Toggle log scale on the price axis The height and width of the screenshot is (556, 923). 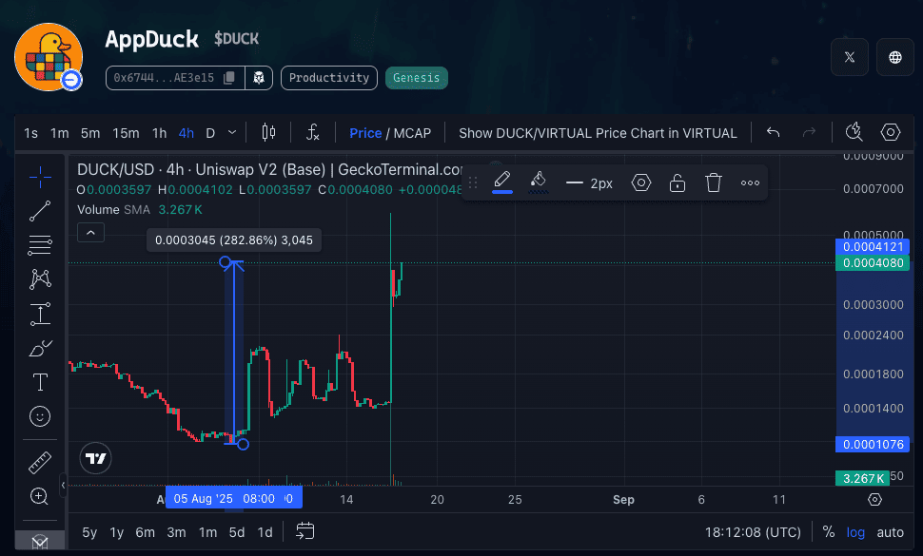(x=855, y=532)
